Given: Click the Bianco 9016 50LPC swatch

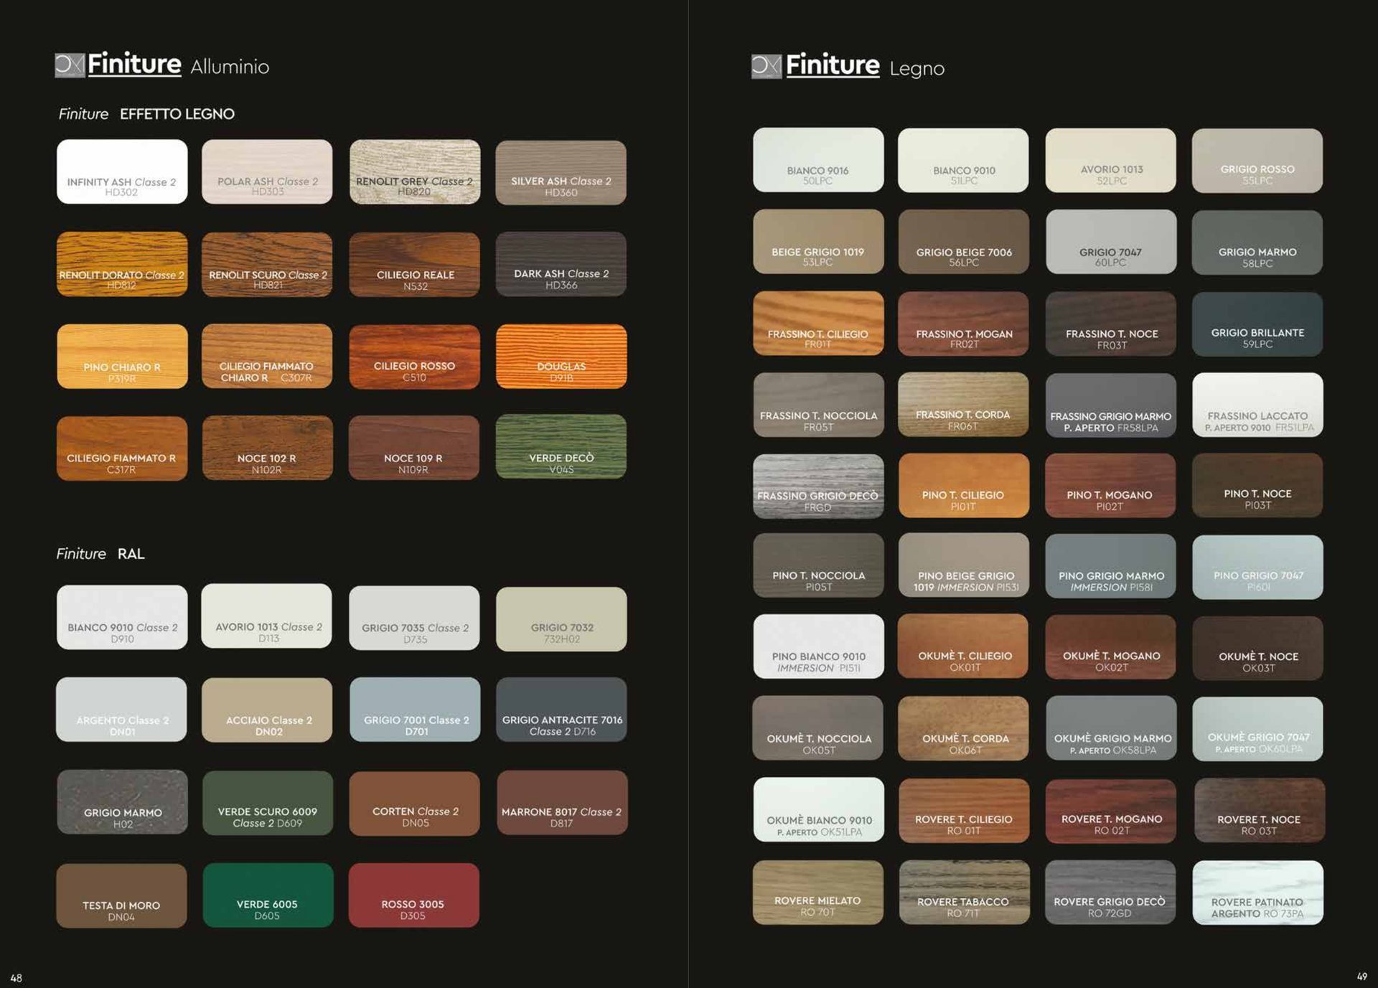Looking at the screenshot, I should pyautogui.click(x=818, y=160).
